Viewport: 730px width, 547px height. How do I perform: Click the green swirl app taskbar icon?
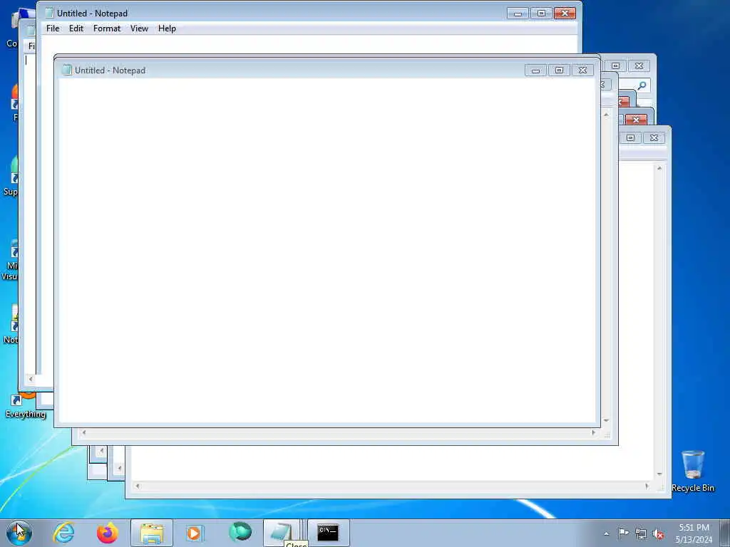click(x=240, y=531)
